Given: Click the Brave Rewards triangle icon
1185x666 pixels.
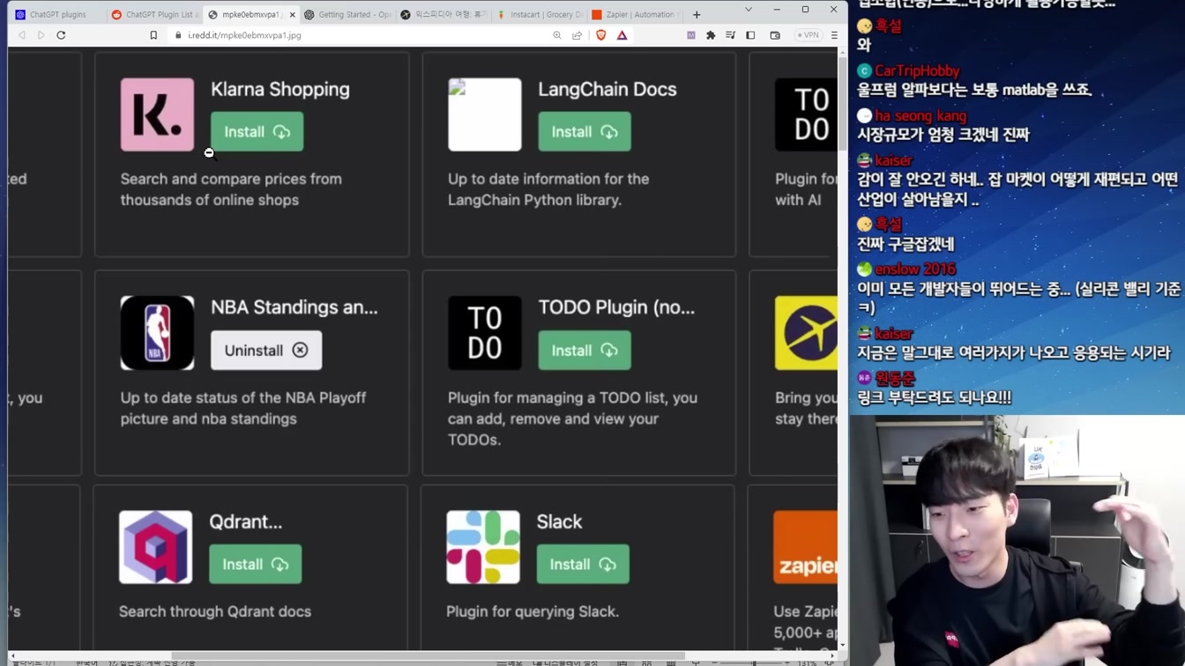Looking at the screenshot, I should pyautogui.click(x=622, y=35).
